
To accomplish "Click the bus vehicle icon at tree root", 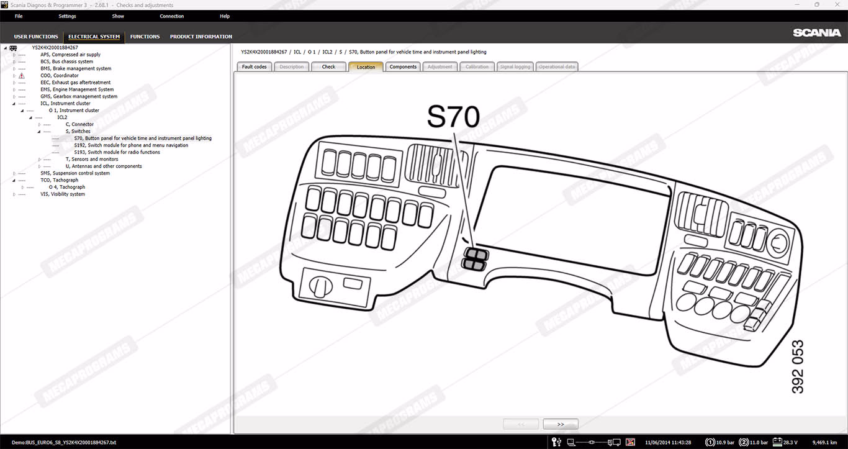I will (13, 48).
